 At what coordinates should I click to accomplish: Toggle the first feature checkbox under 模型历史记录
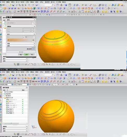tap(7, 100)
